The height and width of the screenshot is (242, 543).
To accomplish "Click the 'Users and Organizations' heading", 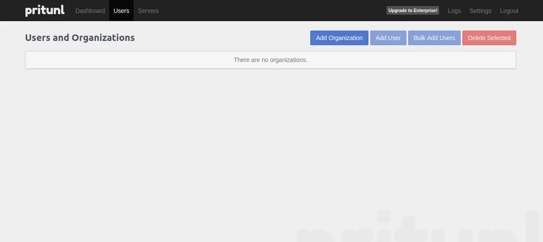I will point(80,38).
